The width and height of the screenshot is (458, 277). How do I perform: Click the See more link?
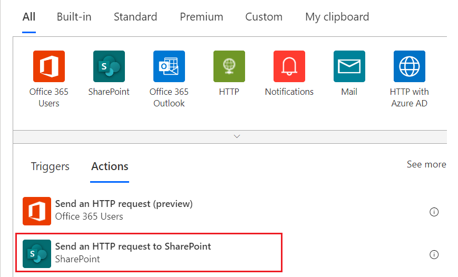[426, 164]
